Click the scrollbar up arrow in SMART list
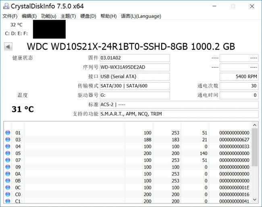 click(x=254, y=125)
